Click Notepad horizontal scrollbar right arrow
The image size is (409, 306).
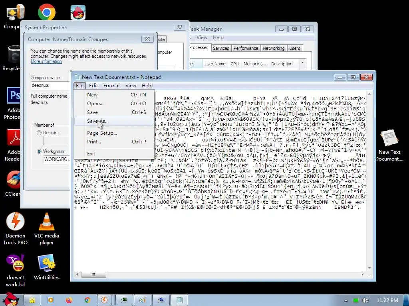point(363,275)
